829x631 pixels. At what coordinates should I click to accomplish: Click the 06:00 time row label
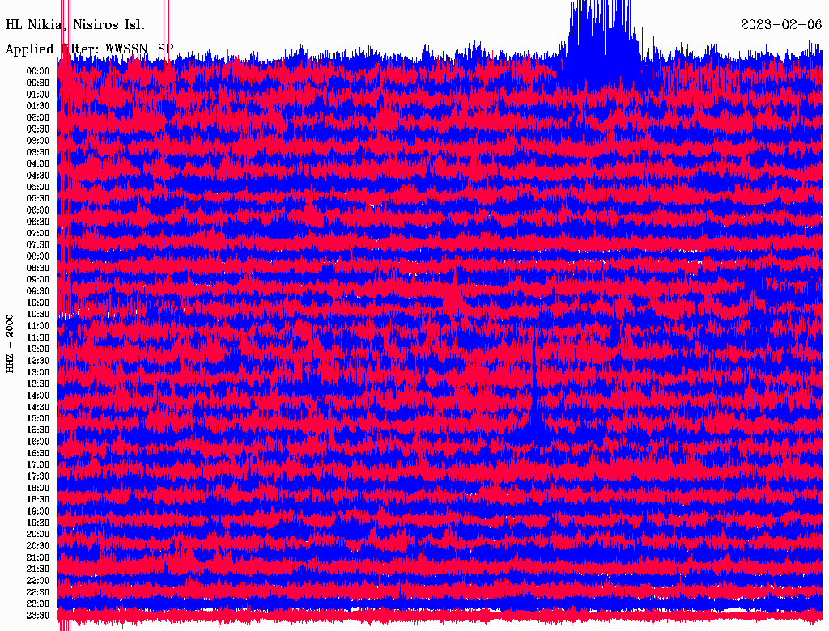(38, 210)
